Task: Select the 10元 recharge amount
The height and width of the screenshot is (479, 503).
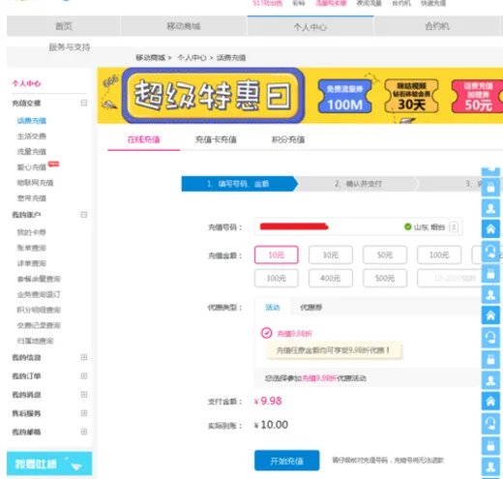Action: point(277,254)
